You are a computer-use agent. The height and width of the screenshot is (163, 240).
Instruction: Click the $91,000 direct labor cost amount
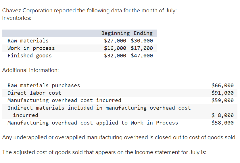[222, 93]
